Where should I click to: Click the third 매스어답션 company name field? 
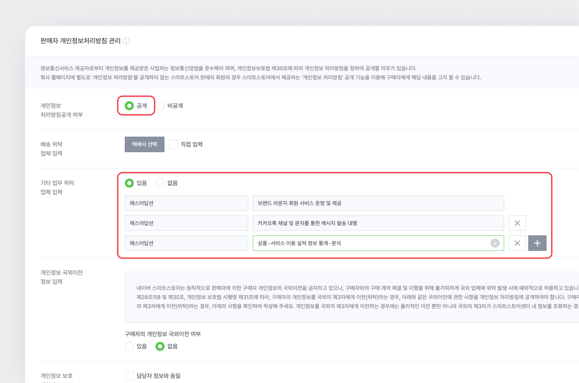pyautogui.click(x=186, y=243)
